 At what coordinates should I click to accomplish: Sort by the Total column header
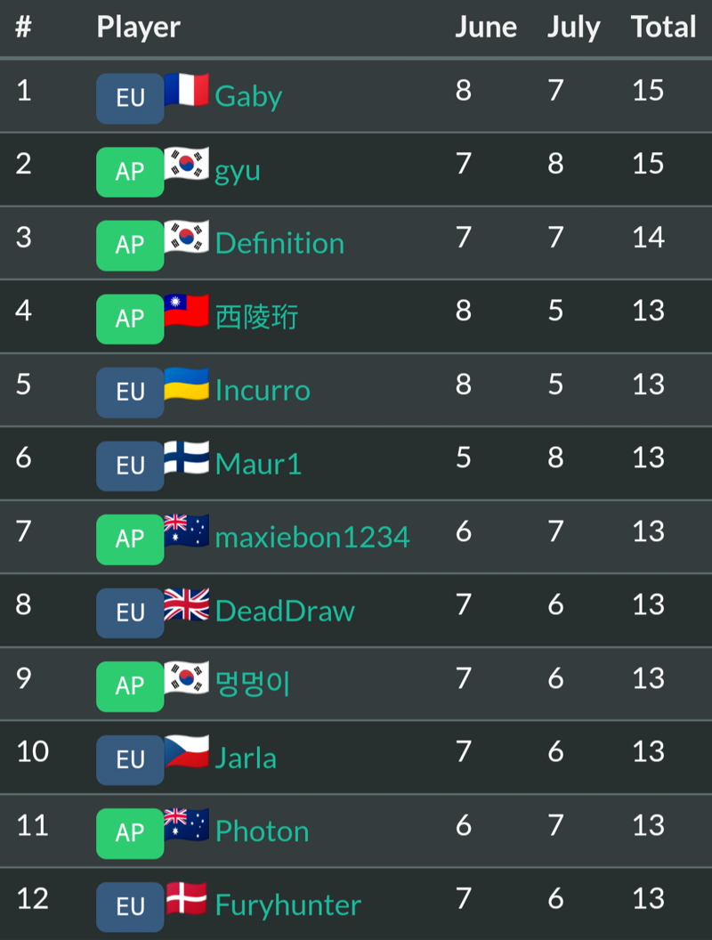pos(663,27)
